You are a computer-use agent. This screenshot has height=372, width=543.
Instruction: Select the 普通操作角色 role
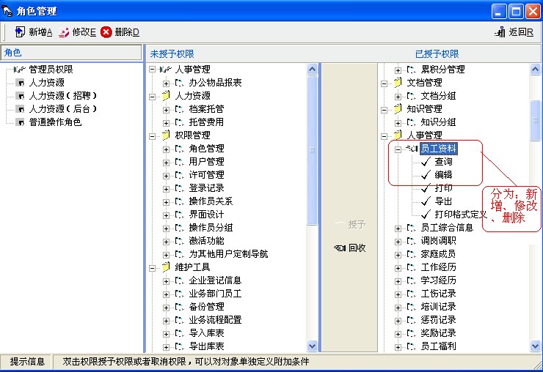[x=55, y=122]
